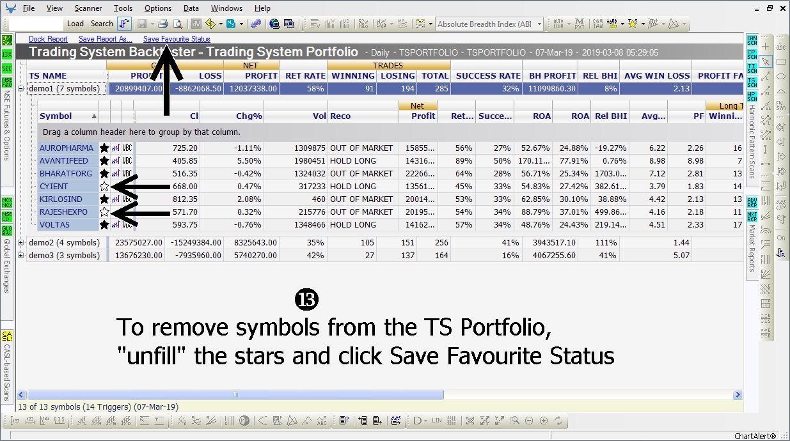Fill the CYIENT favourite star
Screen dimensions: 790x441
(x=104, y=186)
